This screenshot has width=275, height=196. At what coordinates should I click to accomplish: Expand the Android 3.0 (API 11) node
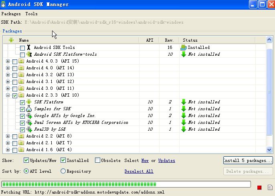(8, 89)
